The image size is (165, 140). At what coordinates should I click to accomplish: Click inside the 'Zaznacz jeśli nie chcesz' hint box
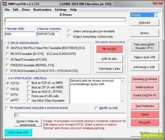point(95,91)
